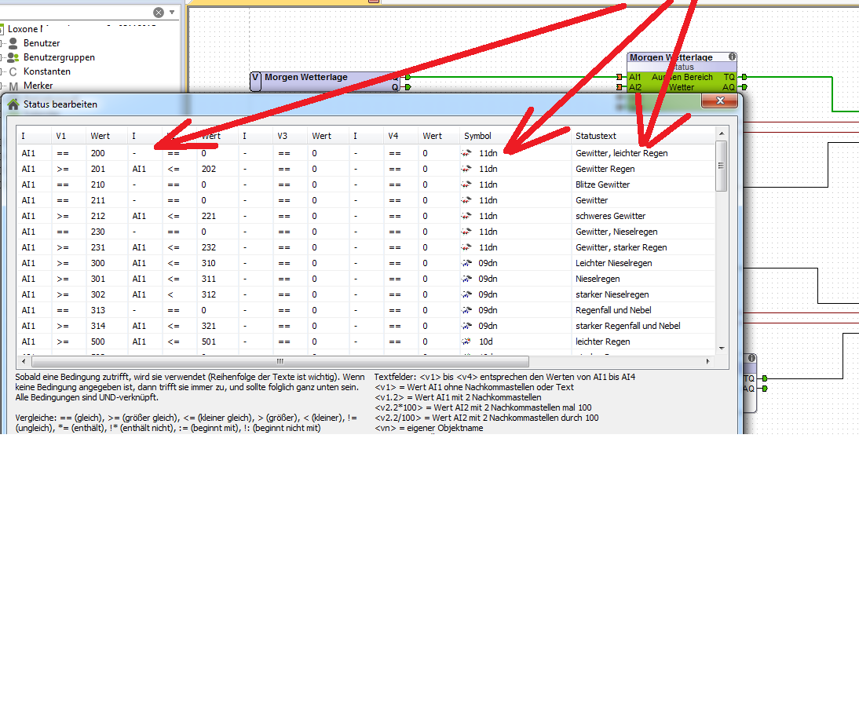
Task: Click the Benutzergruppen group icon in the tree
Action: pos(13,57)
